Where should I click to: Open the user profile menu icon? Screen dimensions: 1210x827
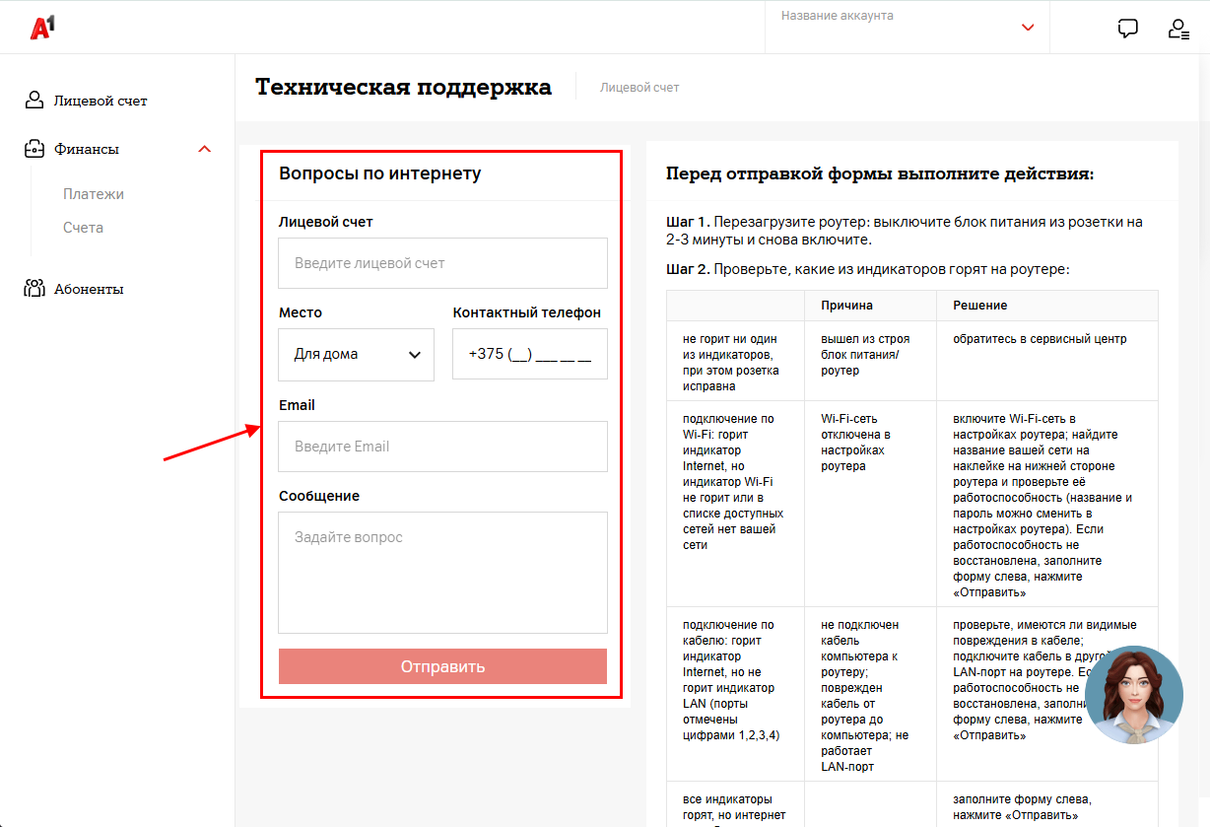click(1177, 29)
